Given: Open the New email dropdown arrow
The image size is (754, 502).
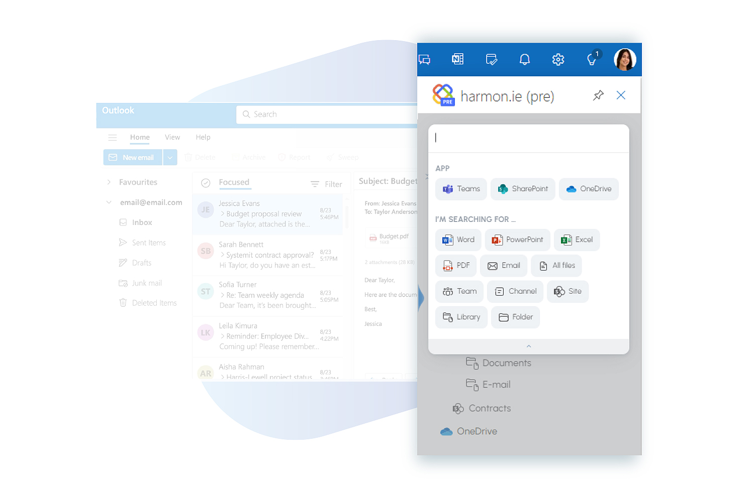Looking at the screenshot, I should pyautogui.click(x=170, y=158).
